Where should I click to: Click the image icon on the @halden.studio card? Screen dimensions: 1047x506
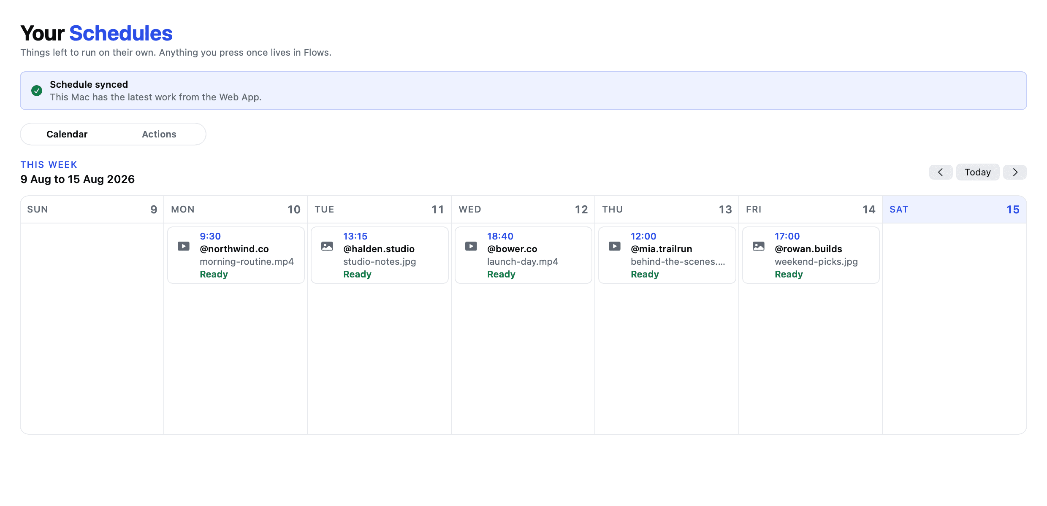point(327,246)
